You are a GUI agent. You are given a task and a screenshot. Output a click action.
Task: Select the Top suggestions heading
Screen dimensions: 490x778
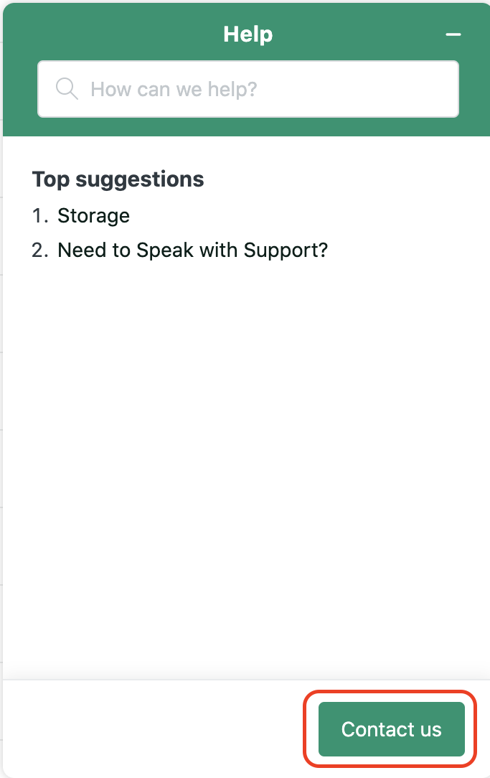118,179
